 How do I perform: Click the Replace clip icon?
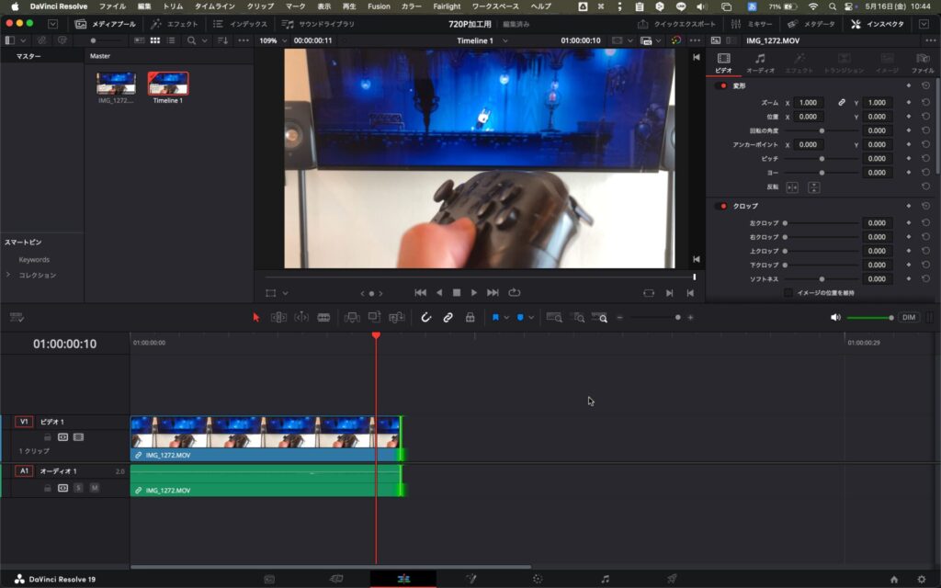click(397, 317)
